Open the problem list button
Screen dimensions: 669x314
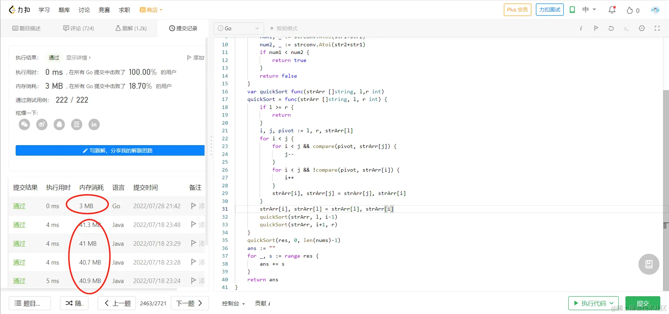coord(30,303)
